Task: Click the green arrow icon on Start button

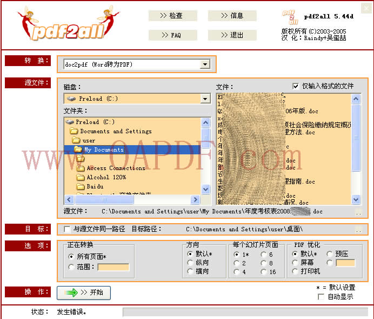Action: [x=71, y=292]
